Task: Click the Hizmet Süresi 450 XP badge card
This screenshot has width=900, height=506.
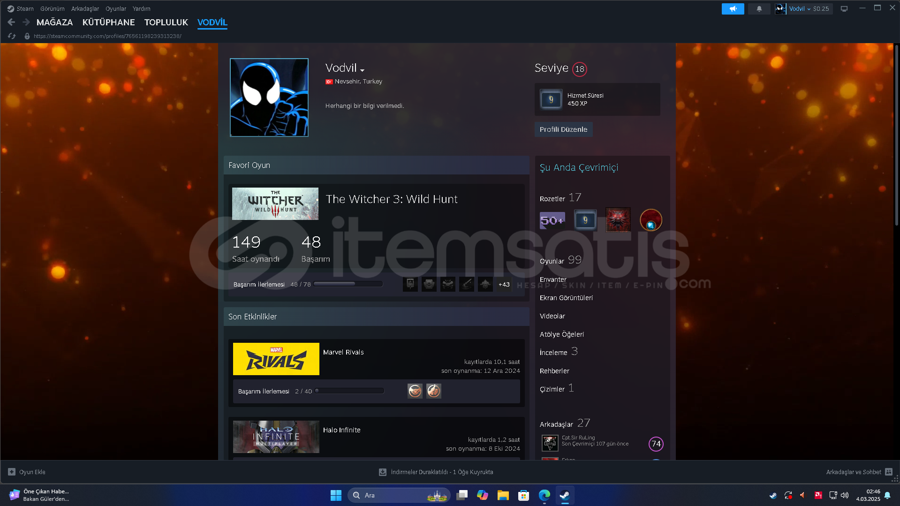Action: click(x=597, y=99)
